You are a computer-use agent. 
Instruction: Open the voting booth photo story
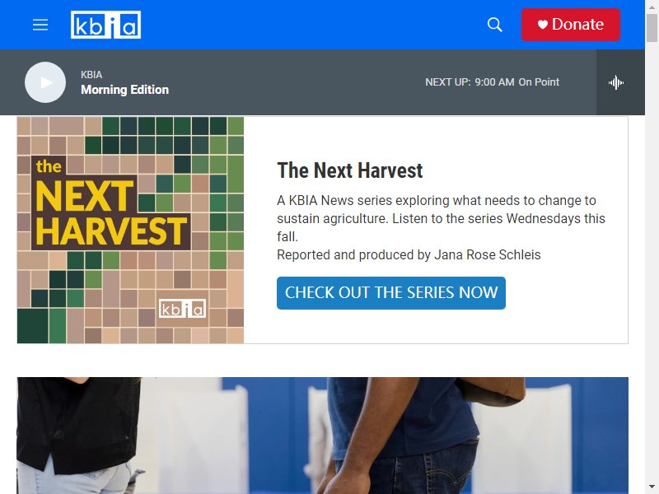click(x=323, y=436)
